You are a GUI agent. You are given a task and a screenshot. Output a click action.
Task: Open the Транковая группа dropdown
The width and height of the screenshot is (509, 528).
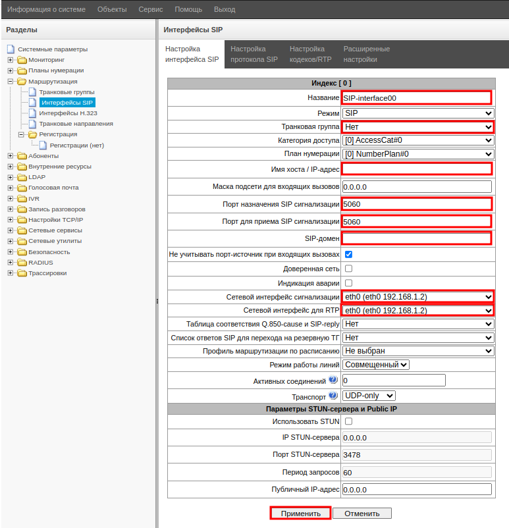(417, 127)
